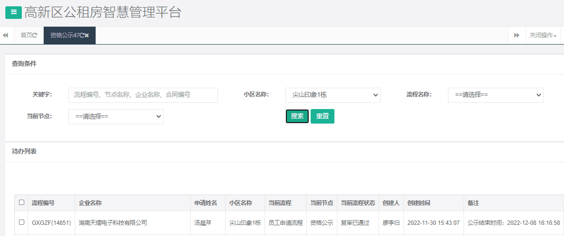Image resolution: width=564 pixels, height=236 pixels.
Task: Toggle the select-all checkbox in table header
Action: (x=21, y=203)
